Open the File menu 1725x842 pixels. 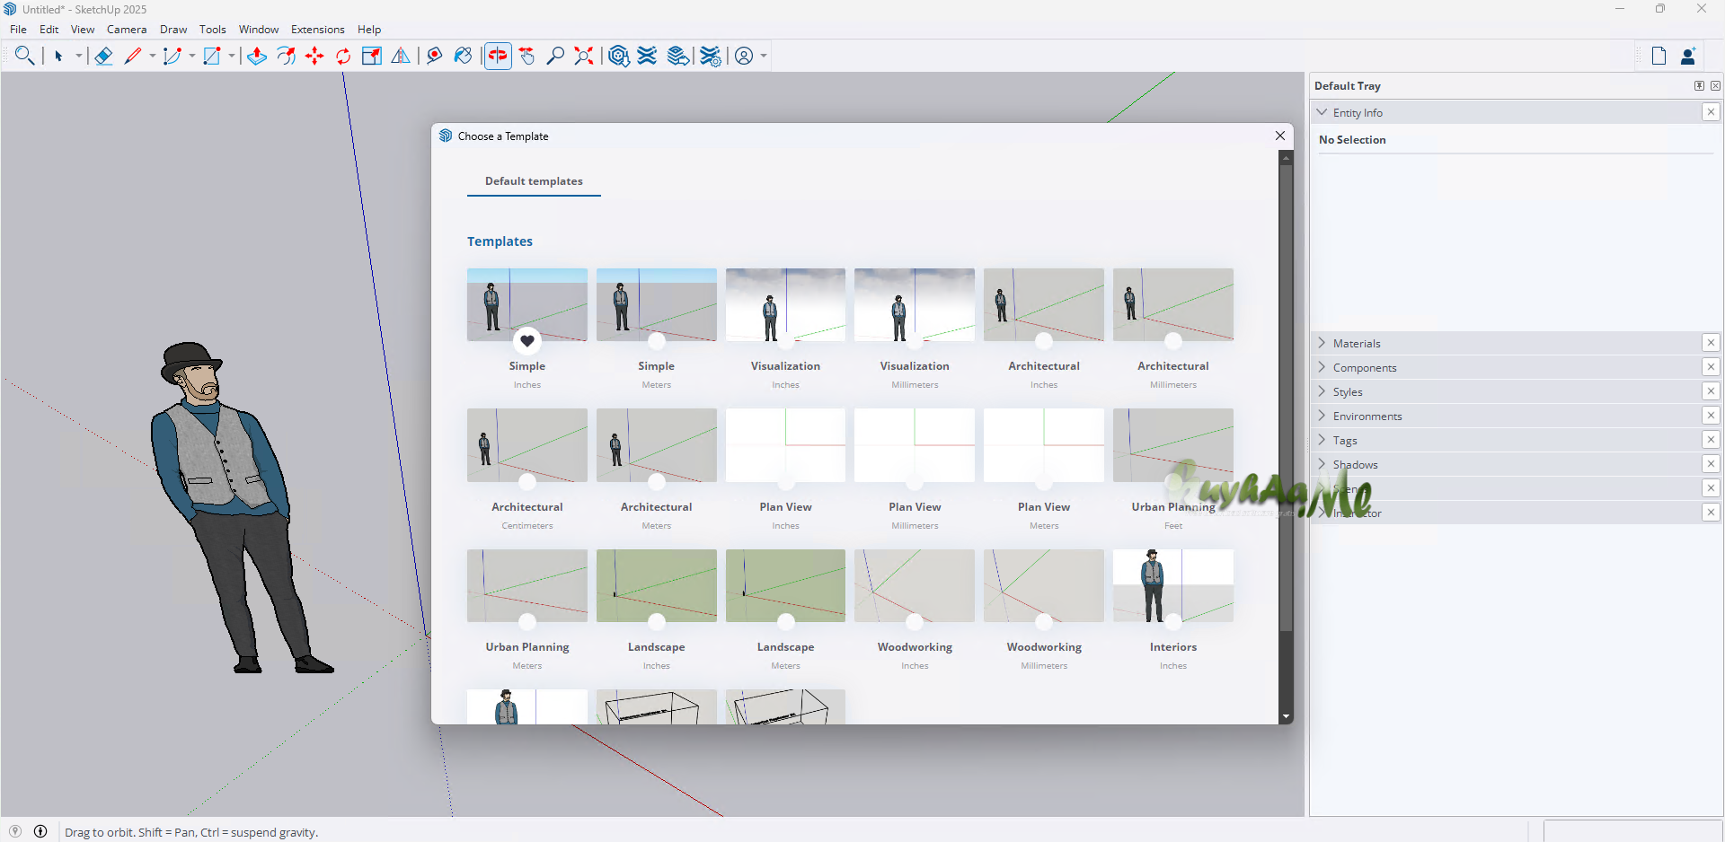18,30
